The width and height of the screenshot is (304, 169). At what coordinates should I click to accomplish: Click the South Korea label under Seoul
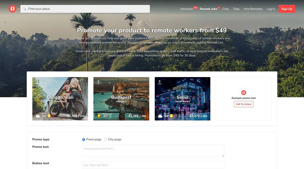pyautogui.click(x=182, y=101)
